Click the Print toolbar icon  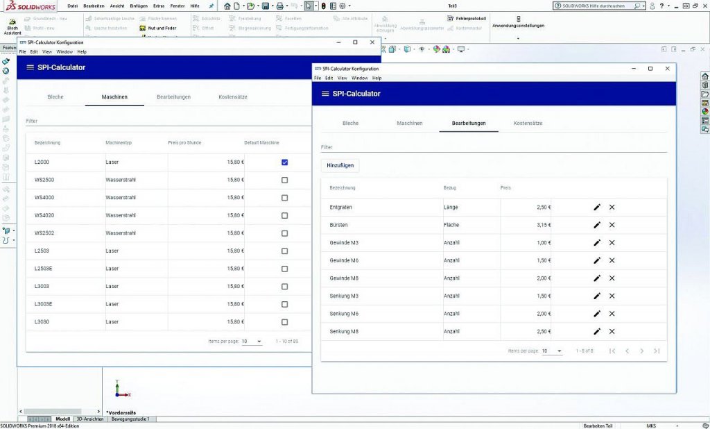[x=280, y=6]
